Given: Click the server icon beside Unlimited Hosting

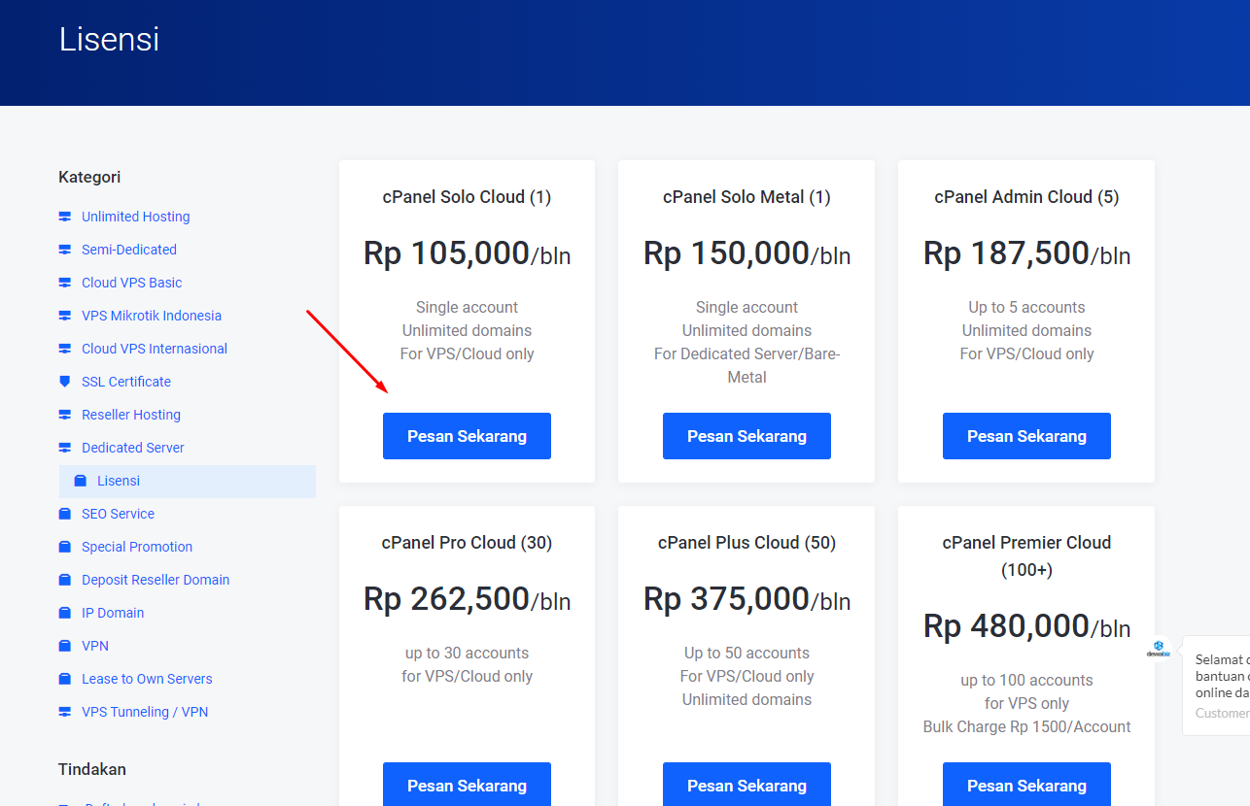Looking at the screenshot, I should click(x=65, y=217).
